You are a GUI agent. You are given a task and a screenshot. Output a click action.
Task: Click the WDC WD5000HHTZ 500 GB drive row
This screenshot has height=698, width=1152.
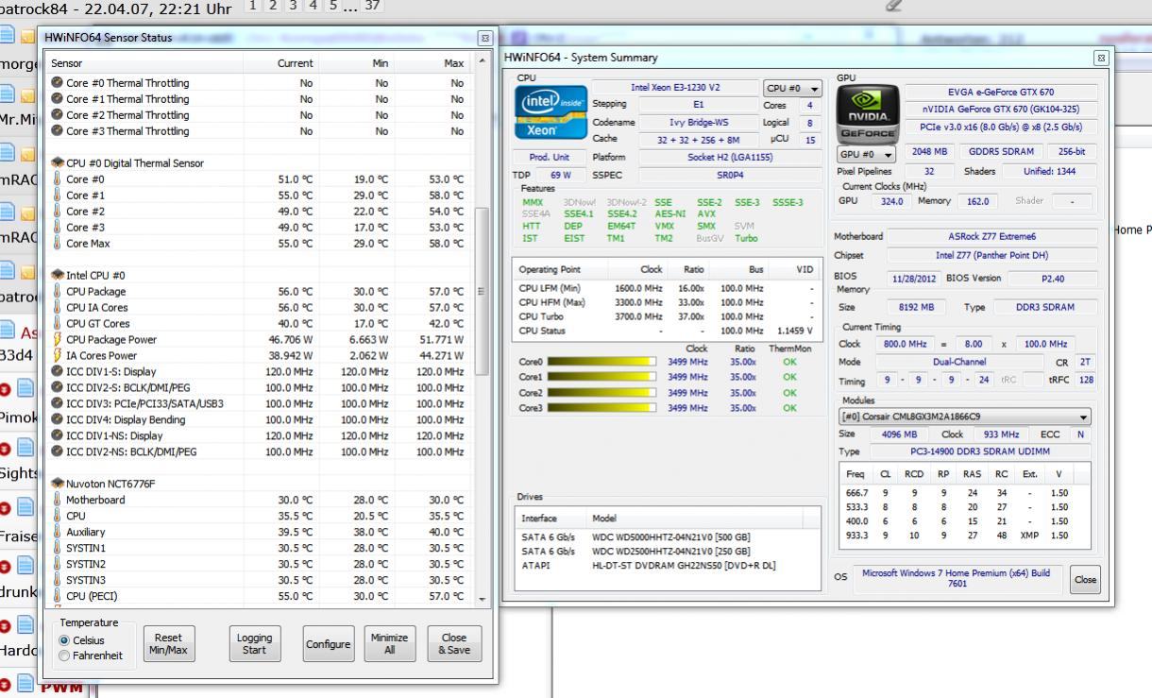click(x=669, y=537)
